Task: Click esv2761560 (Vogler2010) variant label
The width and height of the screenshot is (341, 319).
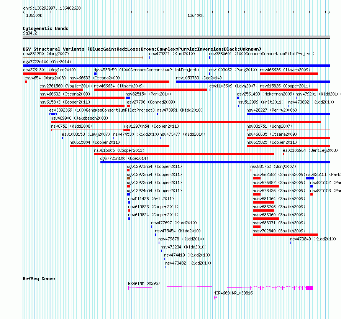Action: click(x=66, y=86)
